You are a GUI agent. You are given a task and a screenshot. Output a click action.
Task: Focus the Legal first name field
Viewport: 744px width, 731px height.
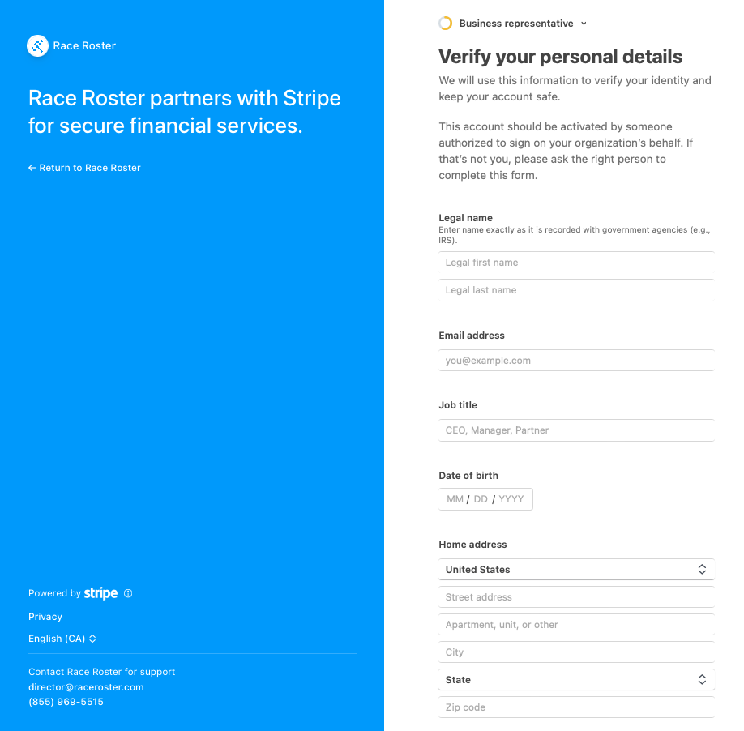point(576,263)
